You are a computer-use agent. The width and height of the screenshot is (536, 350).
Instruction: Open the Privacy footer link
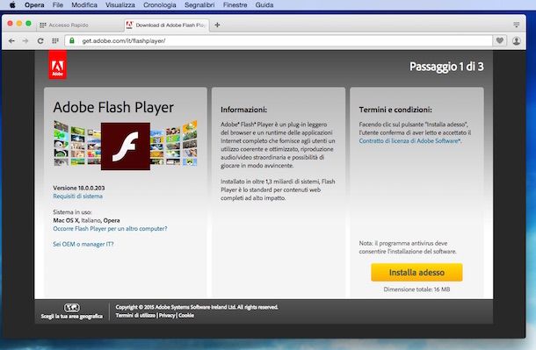167,316
